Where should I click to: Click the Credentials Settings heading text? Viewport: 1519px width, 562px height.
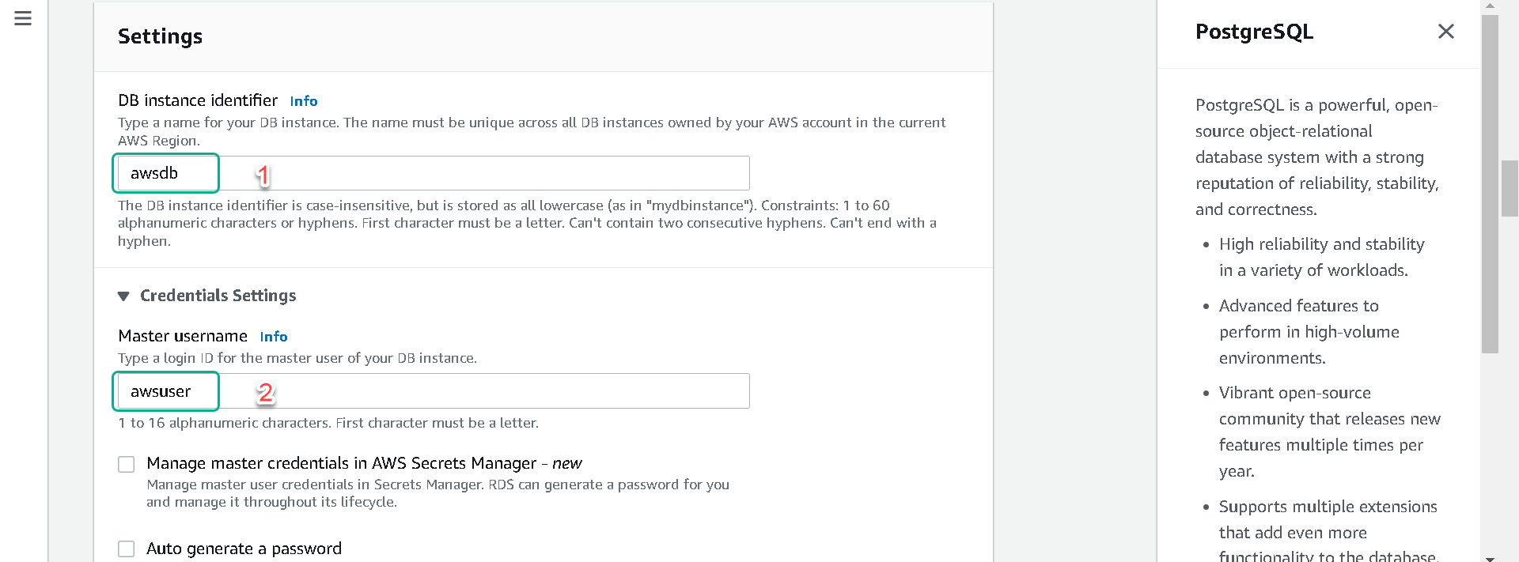click(218, 296)
